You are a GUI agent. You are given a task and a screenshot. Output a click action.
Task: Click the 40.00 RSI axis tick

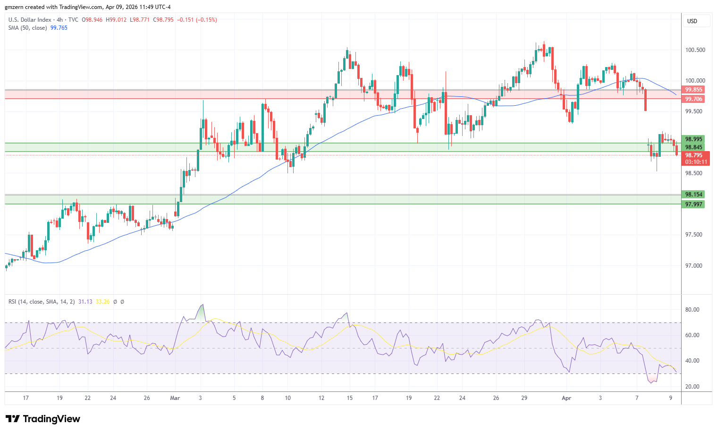(x=692, y=361)
